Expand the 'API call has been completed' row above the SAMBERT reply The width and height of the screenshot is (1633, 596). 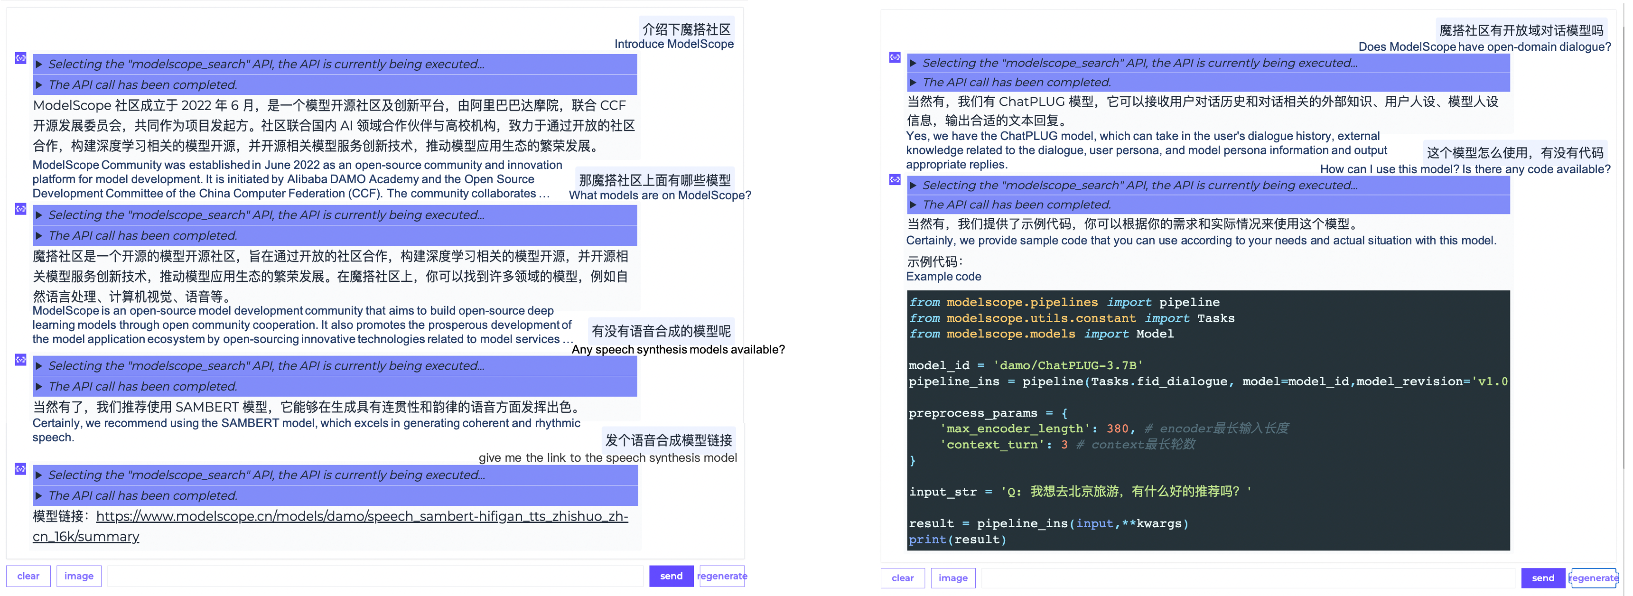pyautogui.click(x=335, y=387)
